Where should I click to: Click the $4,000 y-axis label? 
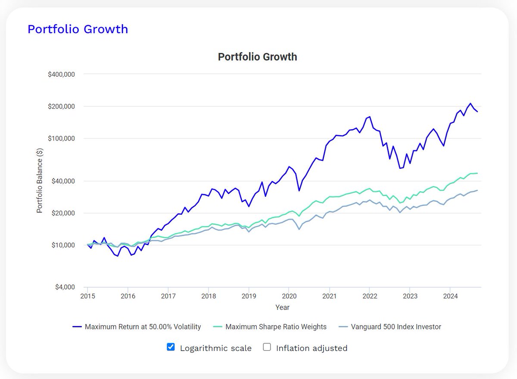click(x=65, y=287)
